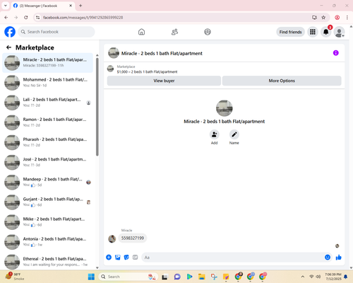
Task: Choose a sticker in the composer
Action: click(126, 258)
